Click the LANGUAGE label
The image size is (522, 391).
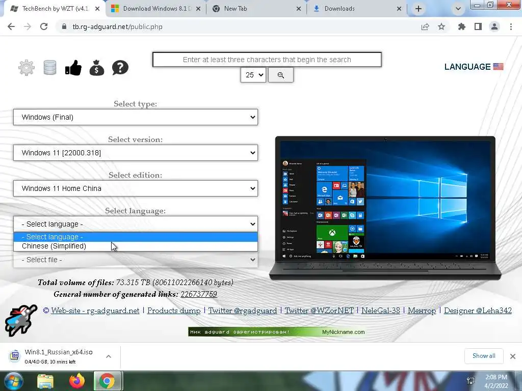[467, 67]
